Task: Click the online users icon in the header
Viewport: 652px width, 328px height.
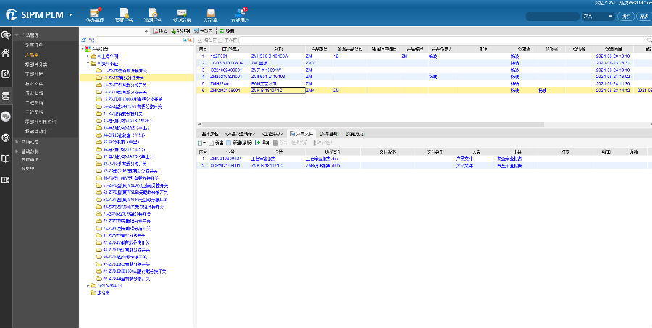Action: click(x=240, y=13)
